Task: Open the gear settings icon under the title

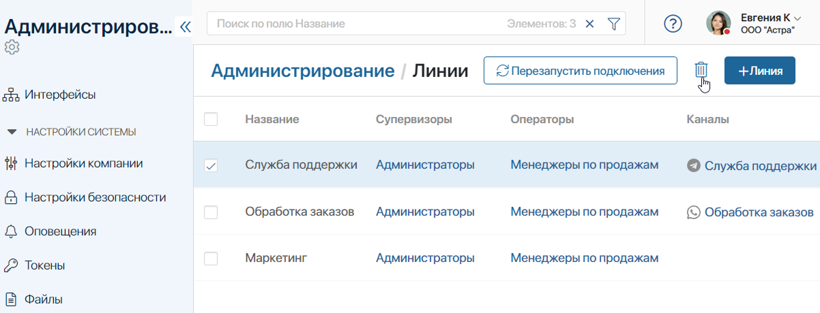Action: pos(12,47)
